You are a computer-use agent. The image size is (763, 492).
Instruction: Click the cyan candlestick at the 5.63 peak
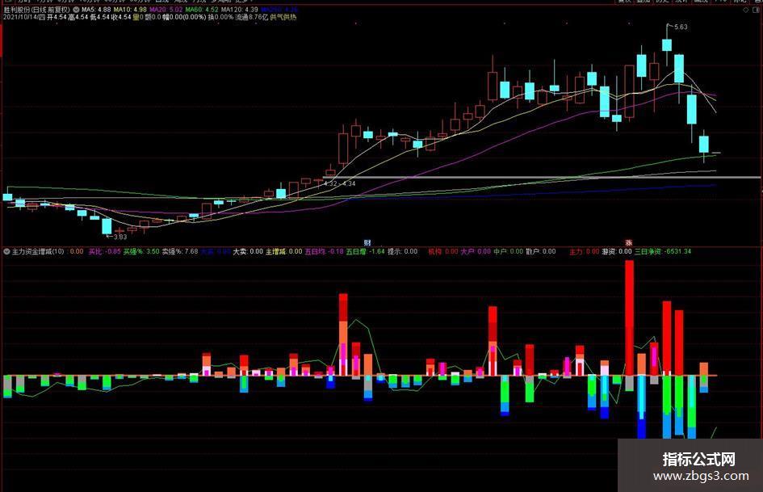point(667,45)
